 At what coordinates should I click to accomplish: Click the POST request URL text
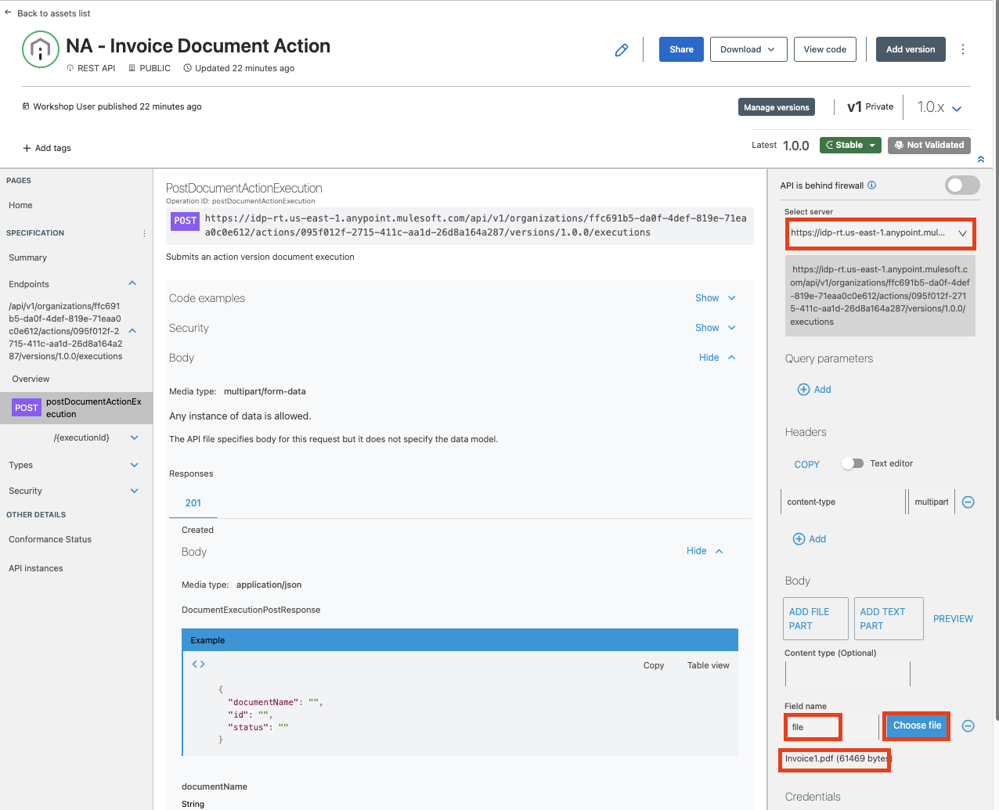point(475,225)
